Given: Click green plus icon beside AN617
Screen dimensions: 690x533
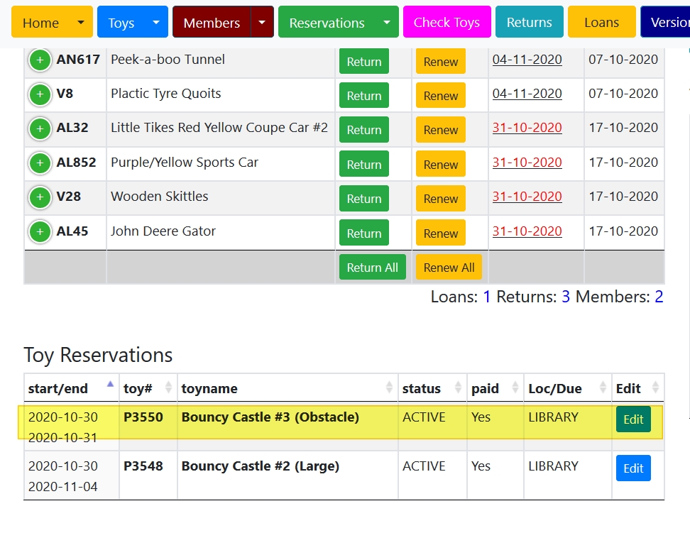Looking at the screenshot, I should (x=40, y=60).
